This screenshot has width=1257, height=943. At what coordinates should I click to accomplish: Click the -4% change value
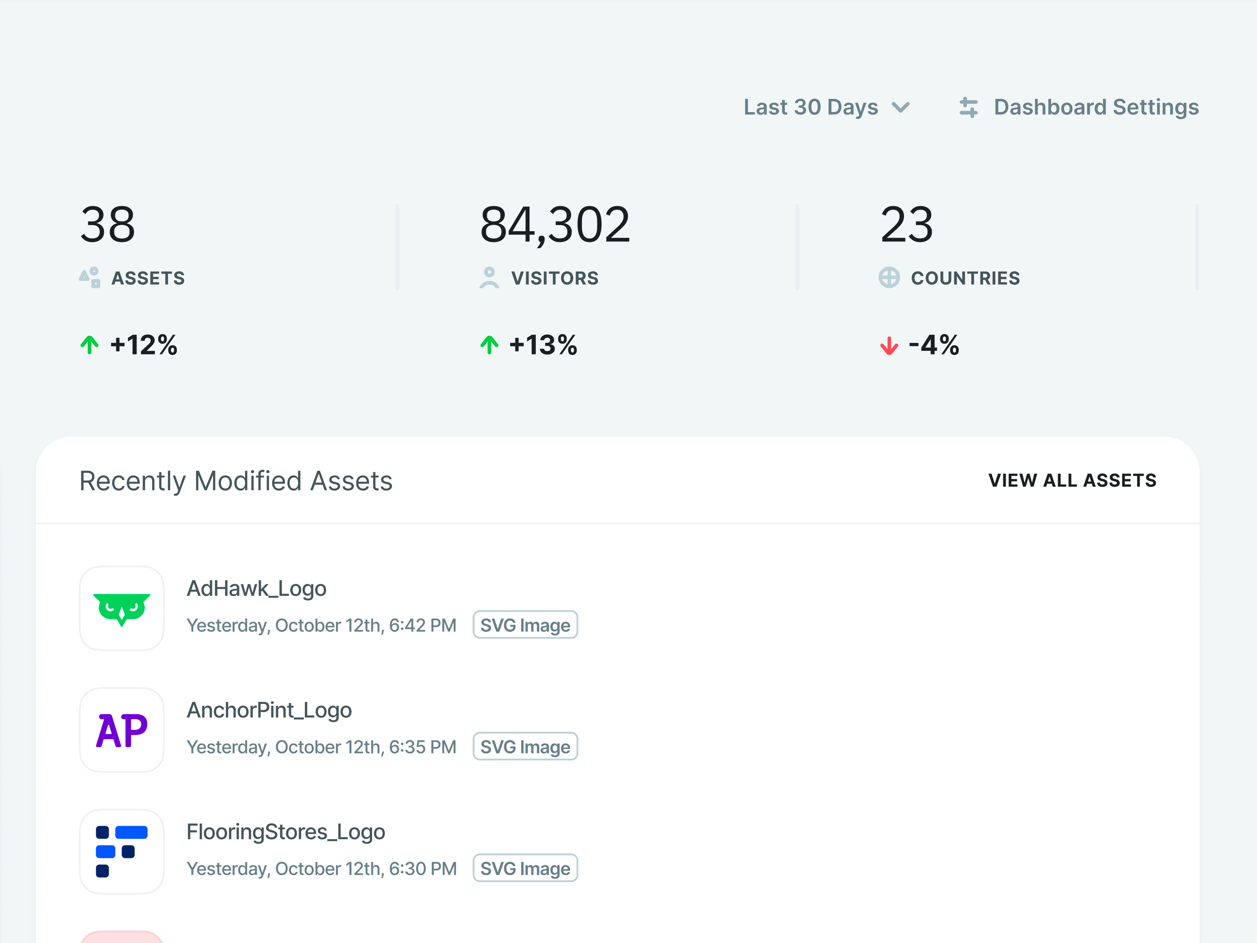tap(934, 346)
